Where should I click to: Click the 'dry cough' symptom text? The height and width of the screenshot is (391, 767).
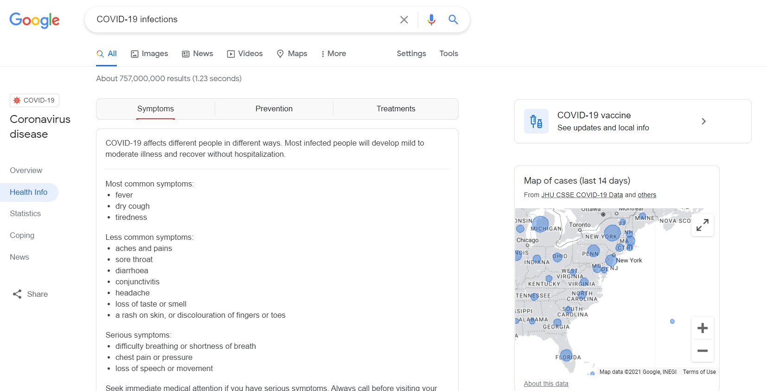coord(133,206)
